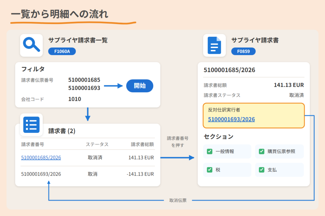The image size is (325, 216).
Task: Click the 取消 status of invoice 5100001693/2026
Action: click(93, 174)
